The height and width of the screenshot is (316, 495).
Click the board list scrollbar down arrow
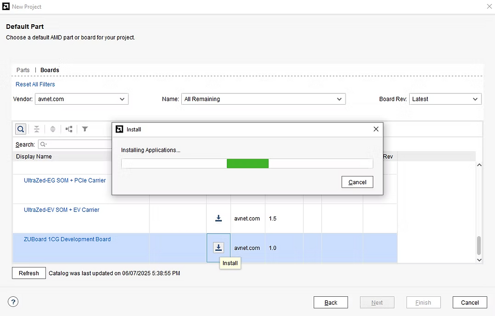(x=479, y=260)
